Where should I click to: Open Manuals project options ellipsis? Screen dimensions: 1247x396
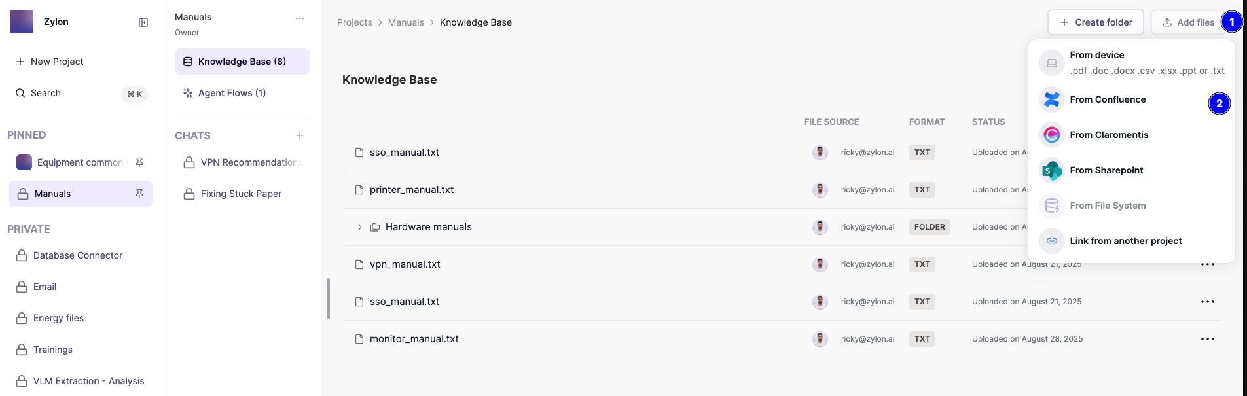(x=300, y=18)
